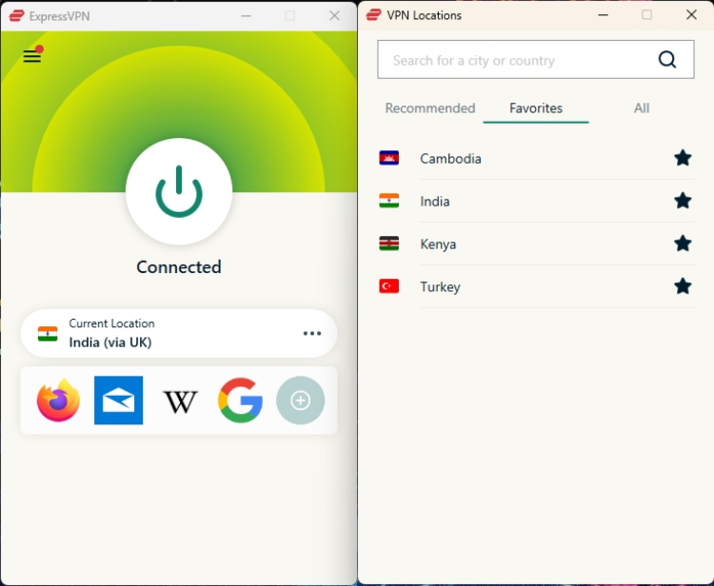This screenshot has width=714, height=586.
Task: Open the hamburger menu in ExpressVPN
Action: click(32, 55)
